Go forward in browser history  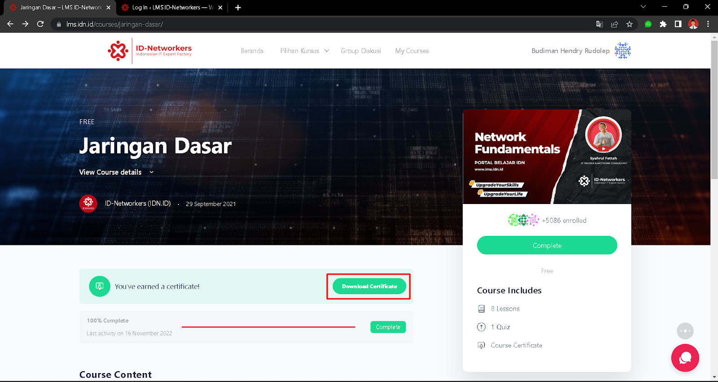point(25,24)
